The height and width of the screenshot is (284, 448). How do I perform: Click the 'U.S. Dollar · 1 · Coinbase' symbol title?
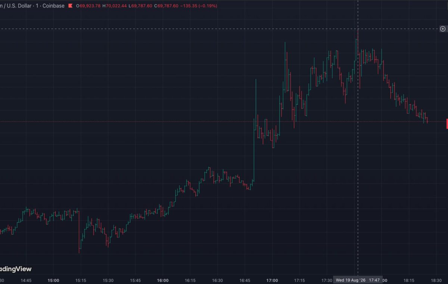[32, 6]
